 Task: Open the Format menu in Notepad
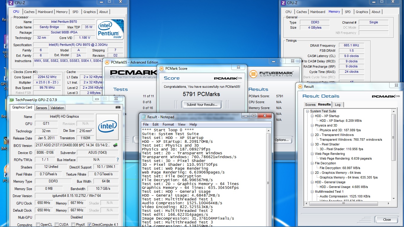click(168, 124)
